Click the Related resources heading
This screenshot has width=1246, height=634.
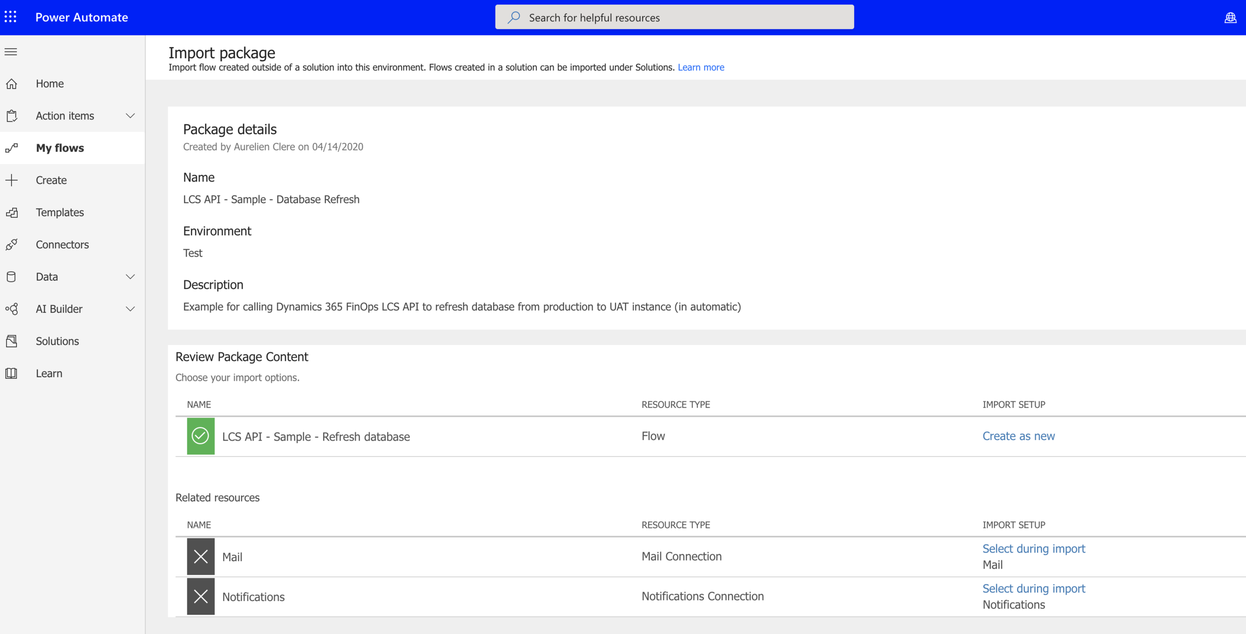(217, 497)
